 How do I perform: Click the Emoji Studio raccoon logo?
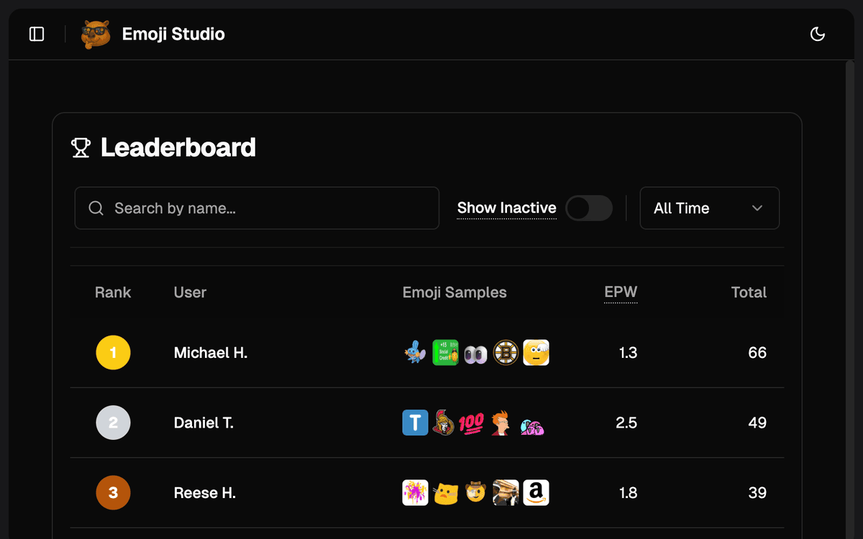point(96,34)
